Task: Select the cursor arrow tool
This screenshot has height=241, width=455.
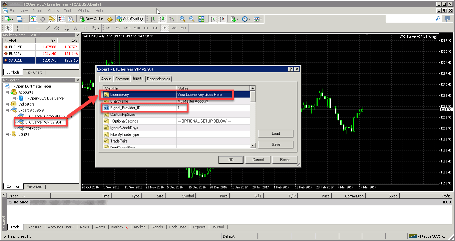Action: pos(8,28)
